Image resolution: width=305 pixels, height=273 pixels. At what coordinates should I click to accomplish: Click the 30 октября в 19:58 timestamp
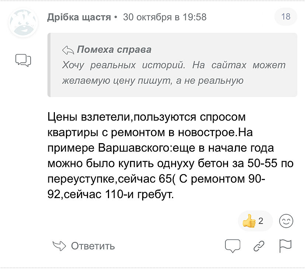(165, 17)
